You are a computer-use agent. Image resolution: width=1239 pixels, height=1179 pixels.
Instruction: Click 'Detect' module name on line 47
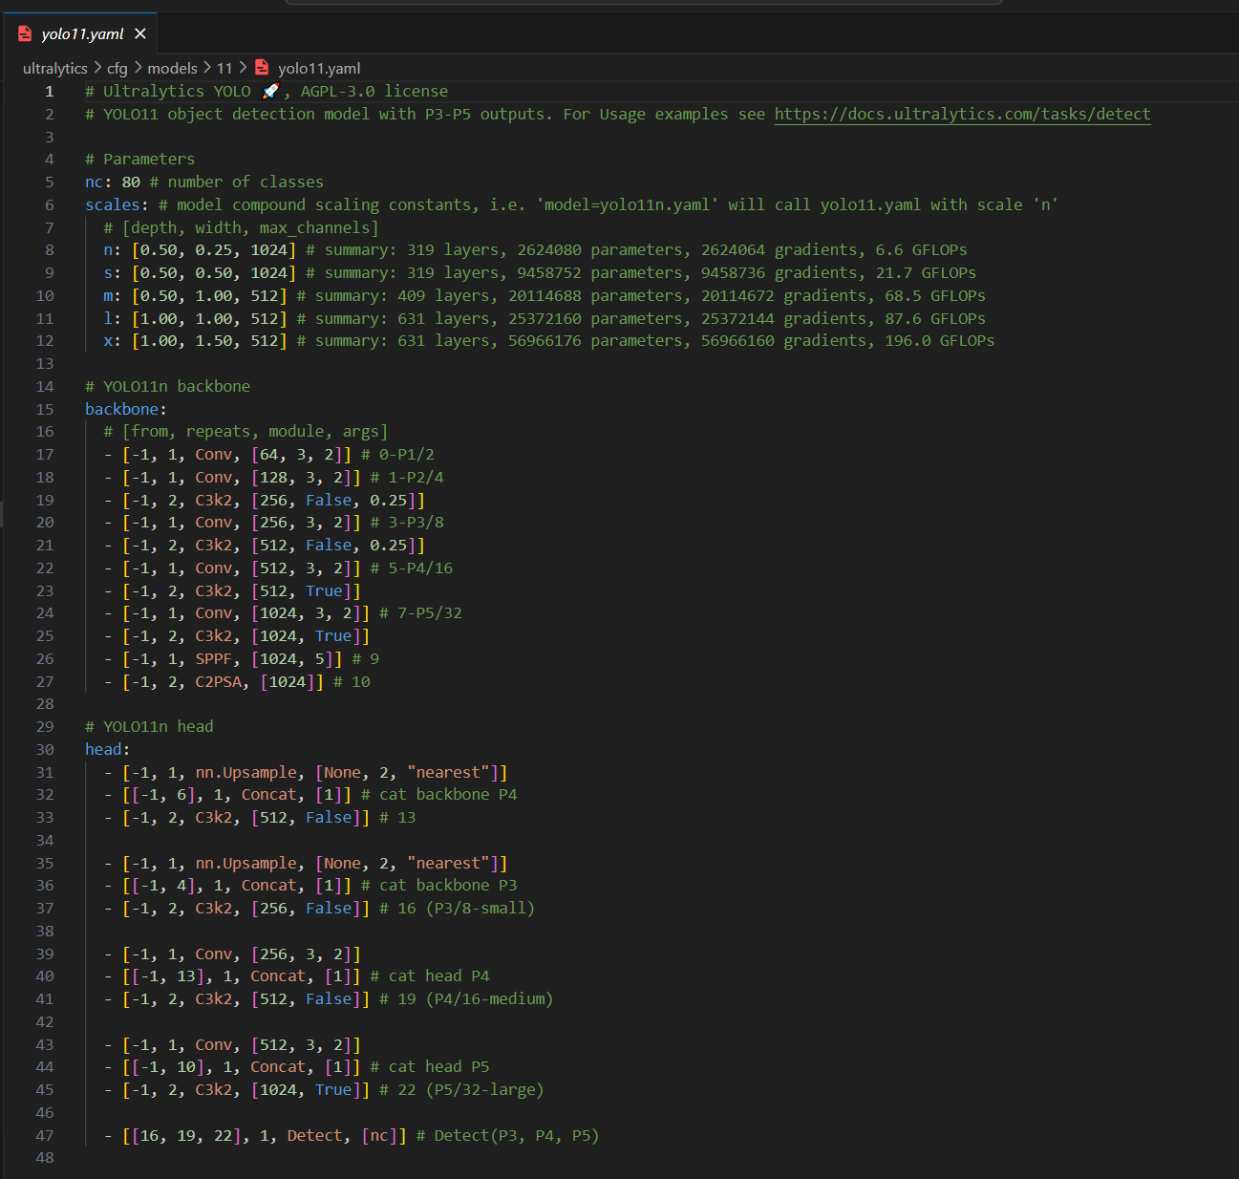coord(314,1135)
